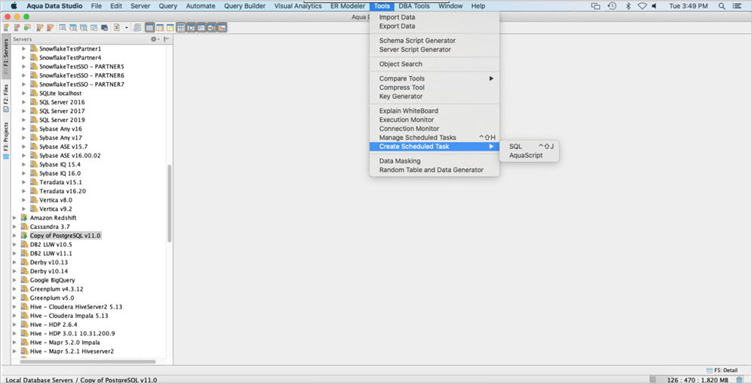Click the dark terminal window toolbar icon
Image resolution: width=752 pixels, height=384 pixels.
(105, 28)
